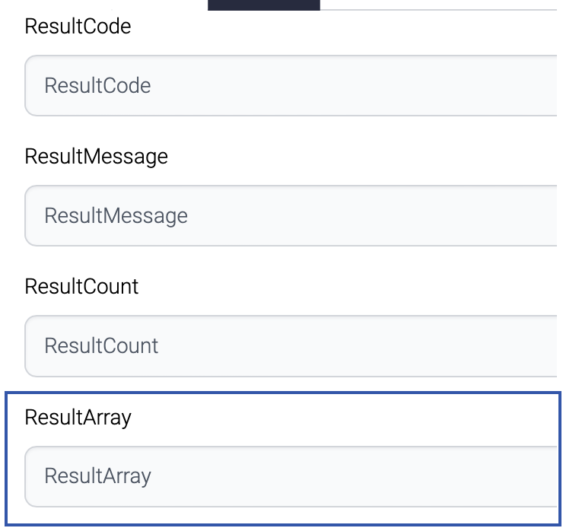Activate the ResultArray input field
The image size is (563, 528).
[289, 476]
